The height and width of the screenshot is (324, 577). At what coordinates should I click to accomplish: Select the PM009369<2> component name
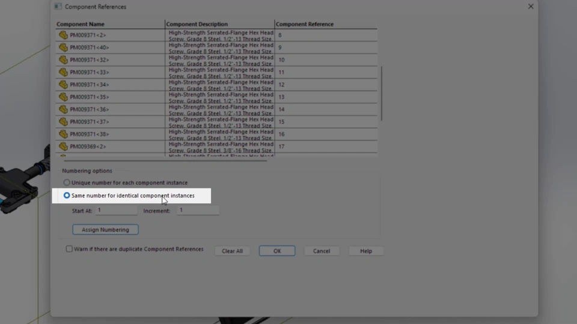pos(88,146)
